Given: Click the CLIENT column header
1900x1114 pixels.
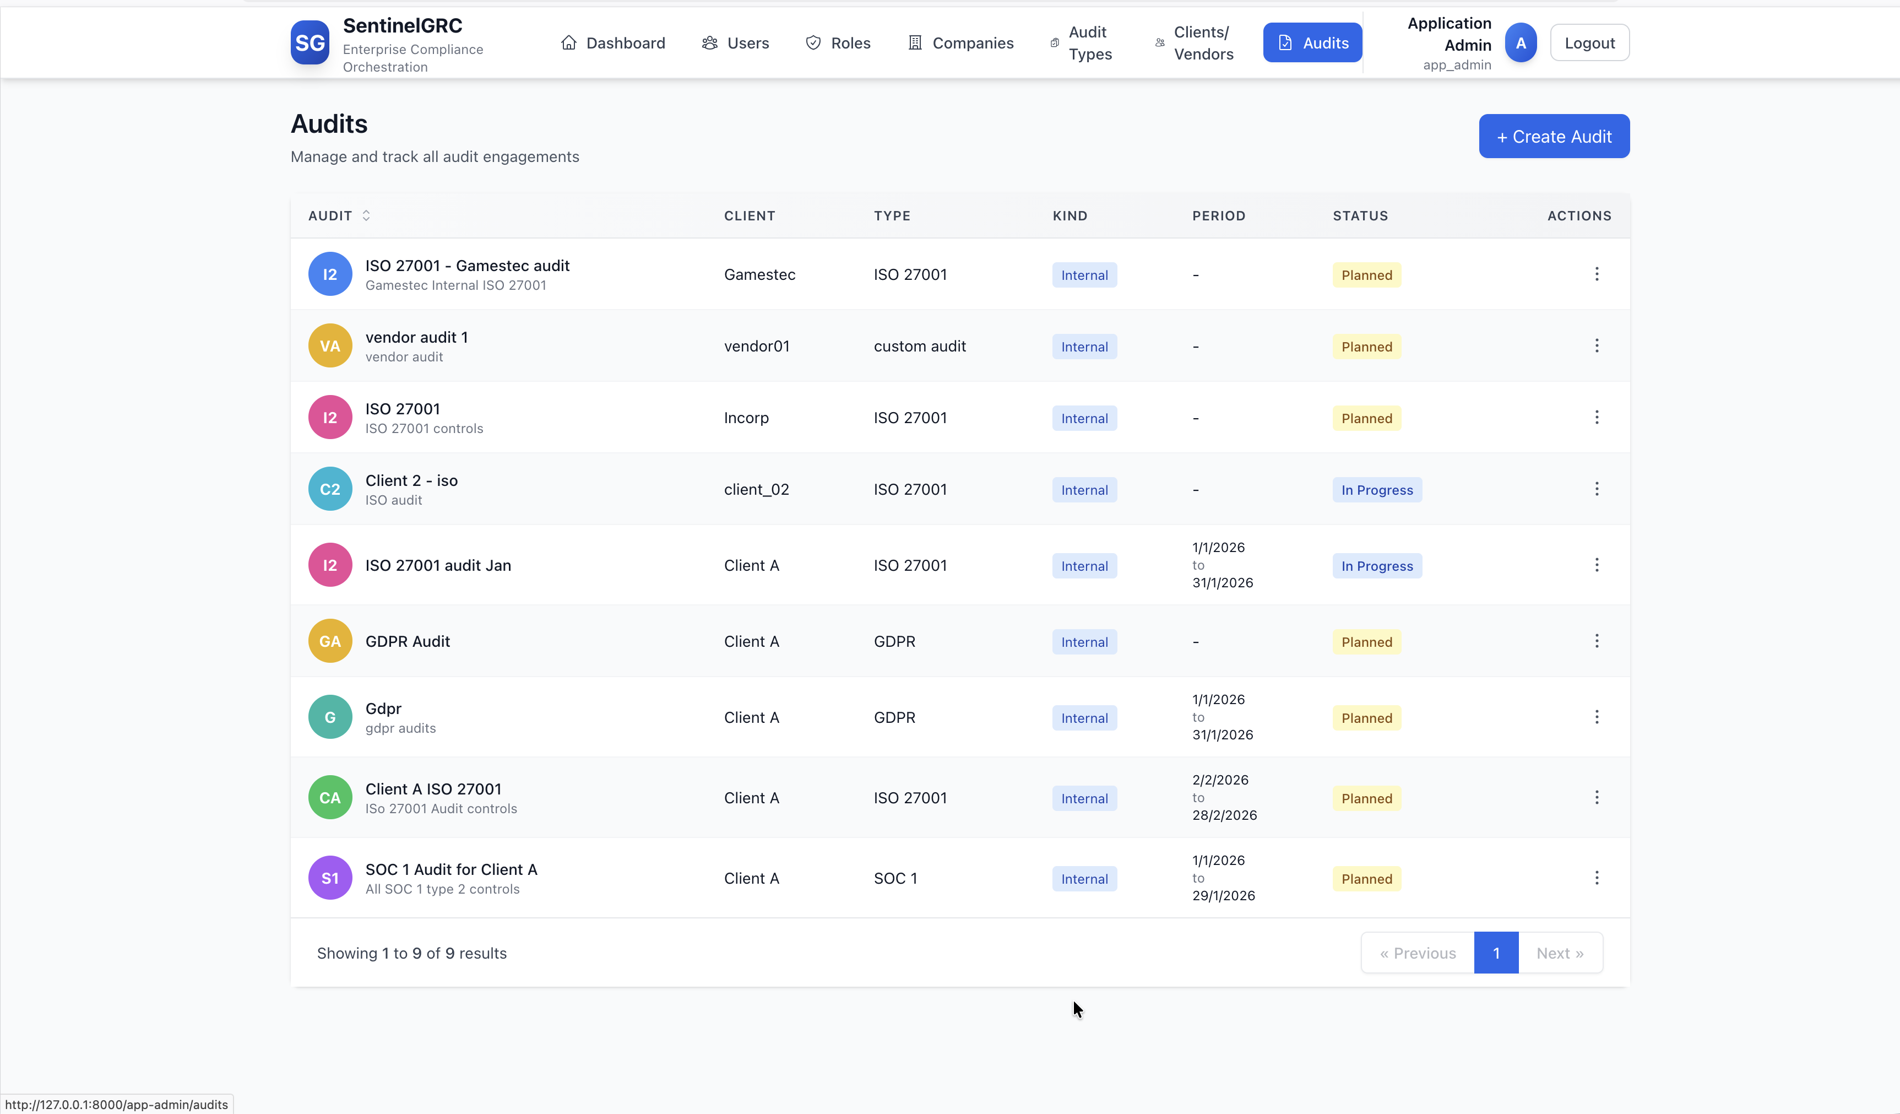Looking at the screenshot, I should (750, 216).
